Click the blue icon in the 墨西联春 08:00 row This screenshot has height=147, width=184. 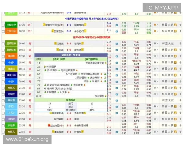pos(117,44)
